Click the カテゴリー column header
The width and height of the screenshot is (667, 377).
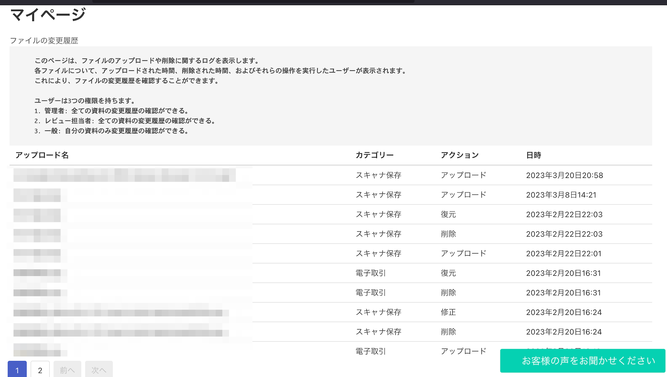click(x=374, y=155)
